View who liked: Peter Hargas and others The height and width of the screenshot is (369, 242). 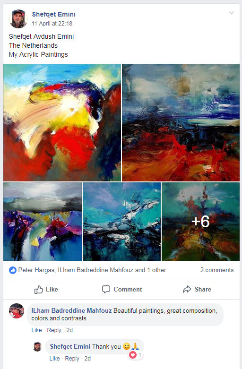click(92, 270)
